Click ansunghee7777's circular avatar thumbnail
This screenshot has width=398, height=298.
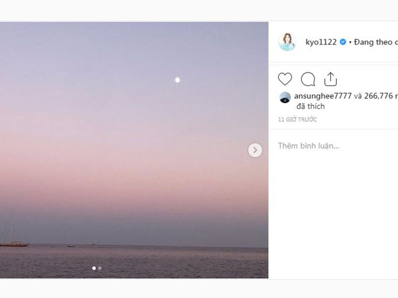[x=284, y=98]
